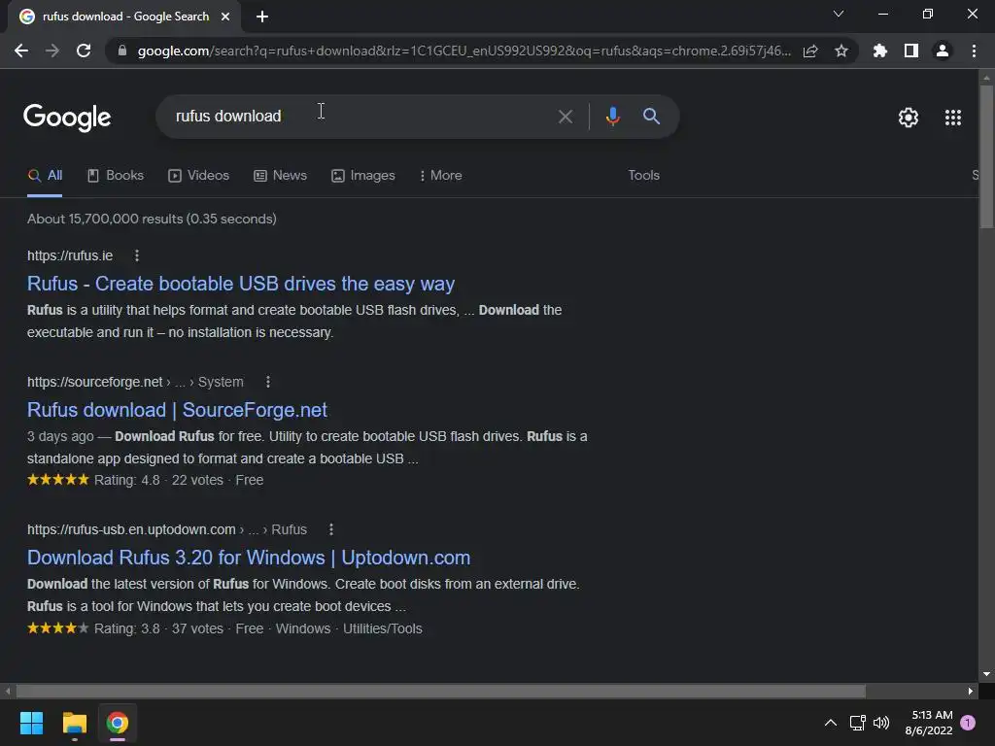Reload the page with refresh icon
The image size is (995, 746).
tap(84, 51)
